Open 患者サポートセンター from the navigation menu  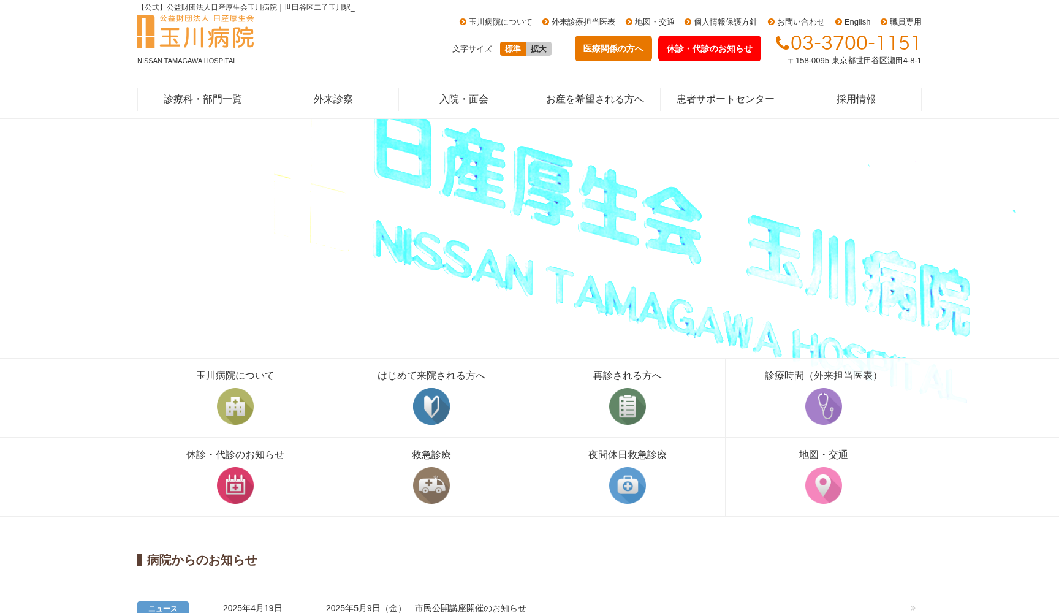click(724, 99)
